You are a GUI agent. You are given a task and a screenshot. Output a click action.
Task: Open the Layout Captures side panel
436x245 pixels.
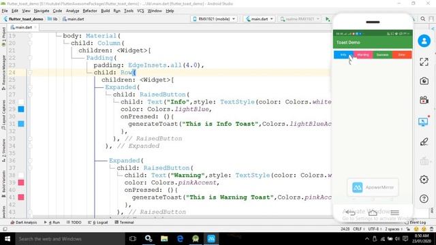(x=3, y=115)
